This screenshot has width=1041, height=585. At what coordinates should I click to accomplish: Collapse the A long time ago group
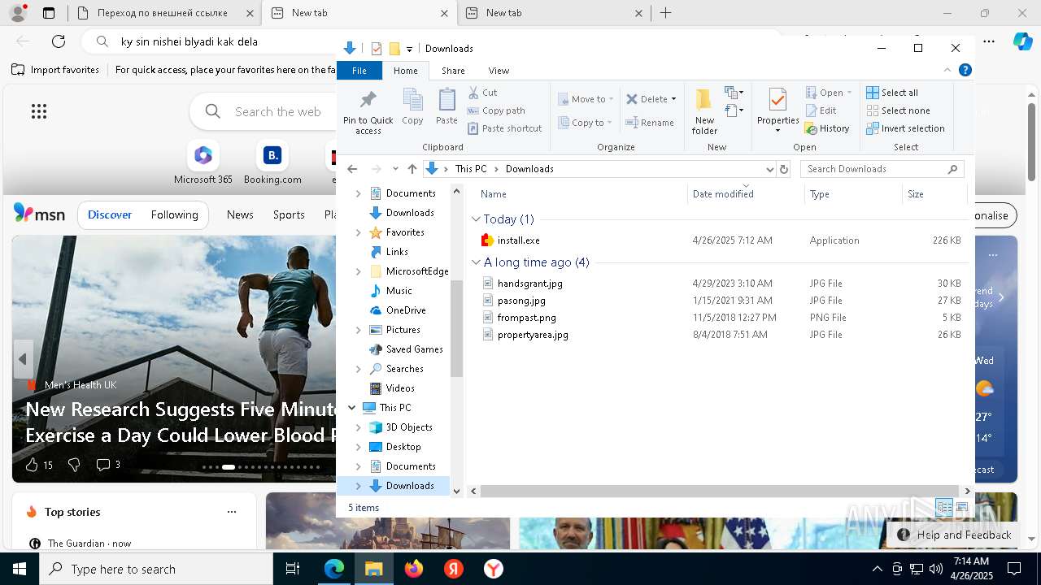(x=477, y=262)
